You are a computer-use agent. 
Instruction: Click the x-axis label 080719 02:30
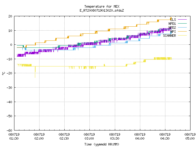tap(64, 137)
